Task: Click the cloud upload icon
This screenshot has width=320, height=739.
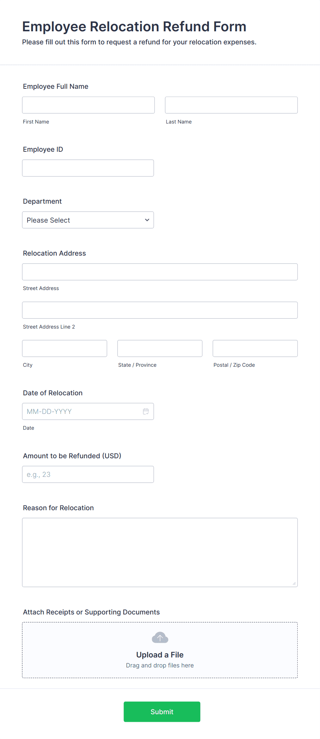Action: [160, 638]
